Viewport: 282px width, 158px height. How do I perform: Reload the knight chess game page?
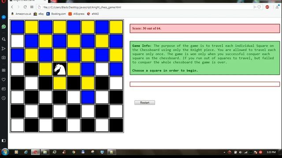click(x=25, y=7)
